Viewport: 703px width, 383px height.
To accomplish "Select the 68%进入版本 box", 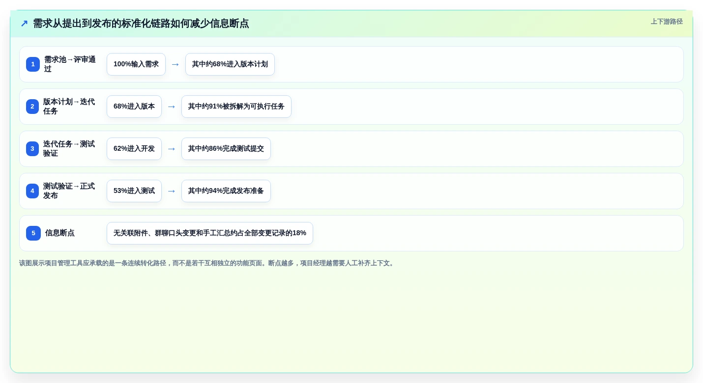I will (x=134, y=107).
